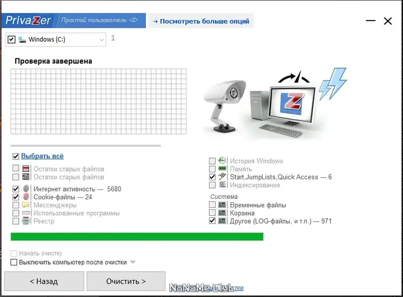Click the Другое (LOG-файлы, и т.п.) --- 971 label
403x297 pixels.
click(281, 221)
